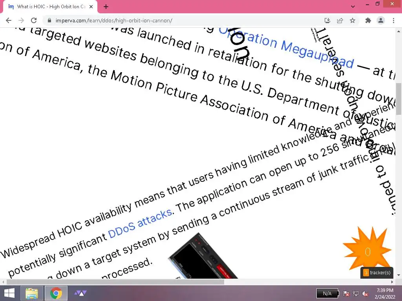The image size is (402, 301).
Task: View site security lock information
Action: tap(49, 20)
